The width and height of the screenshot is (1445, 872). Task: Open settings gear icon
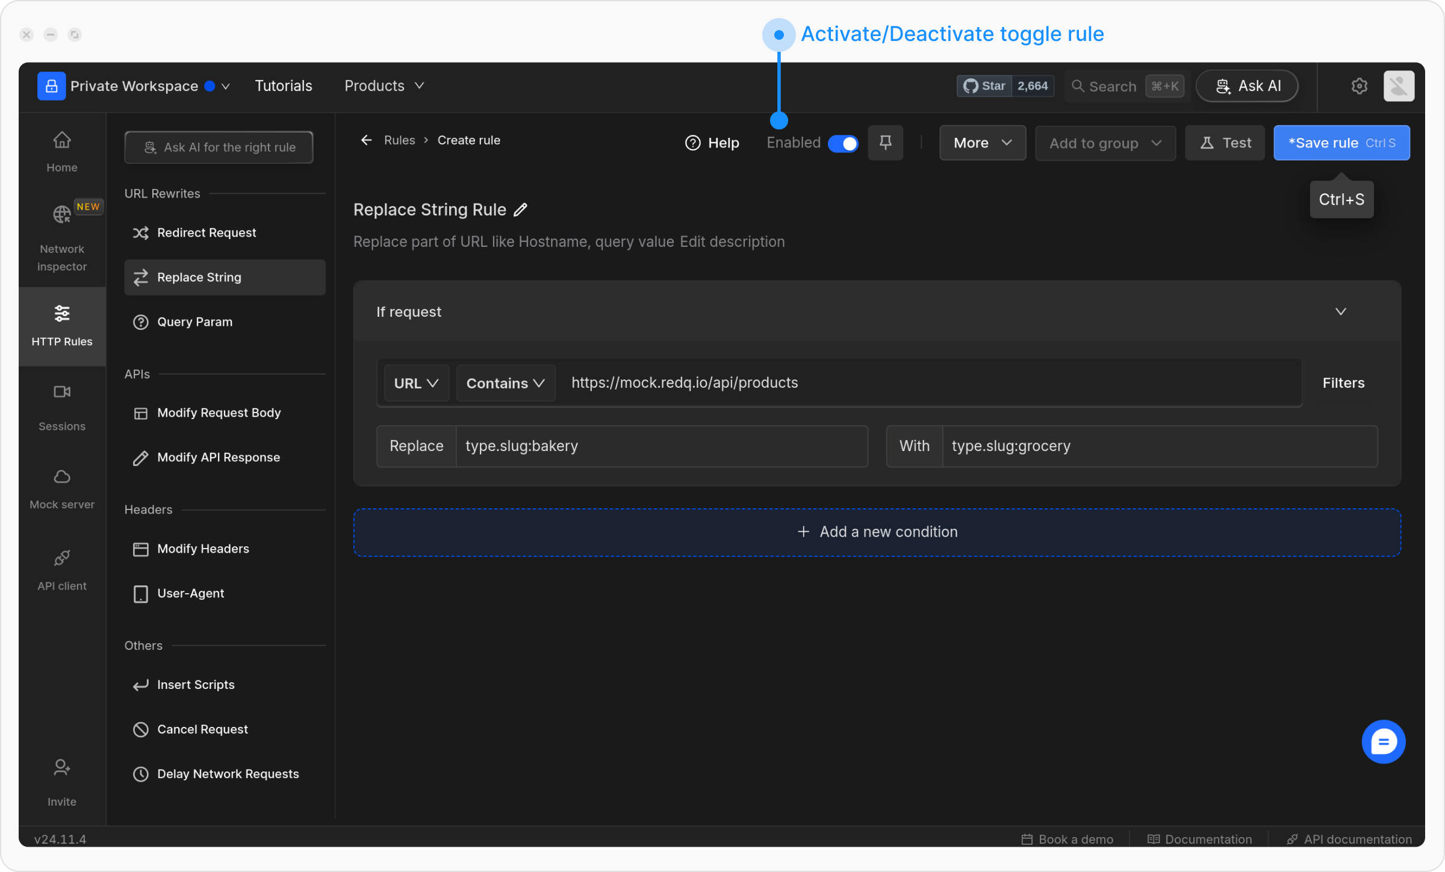click(x=1359, y=86)
